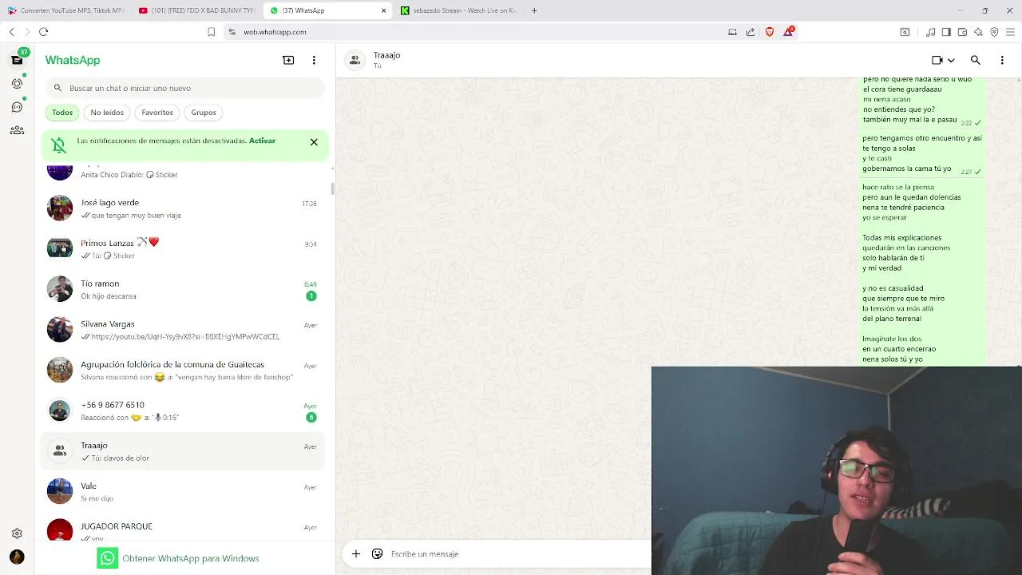
Task: Select the Todos filter
Action: coord(62,113)
